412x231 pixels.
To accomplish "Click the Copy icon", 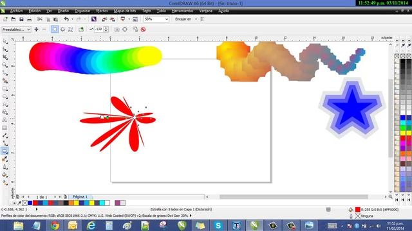I will click(x=48, y=19).
